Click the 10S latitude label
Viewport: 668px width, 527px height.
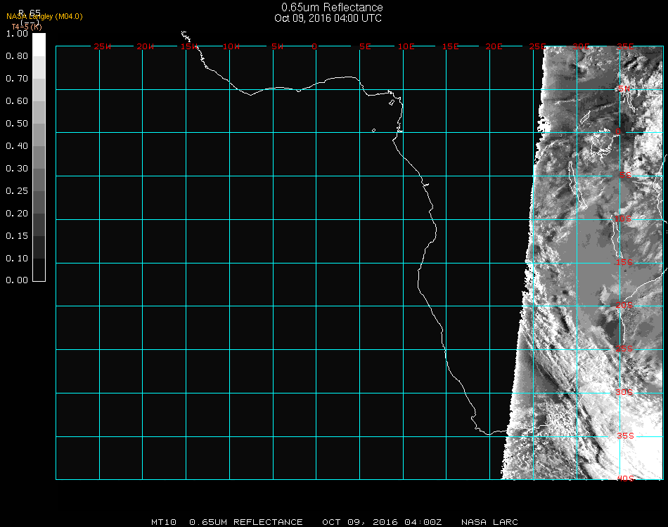[x=623, y=219]
